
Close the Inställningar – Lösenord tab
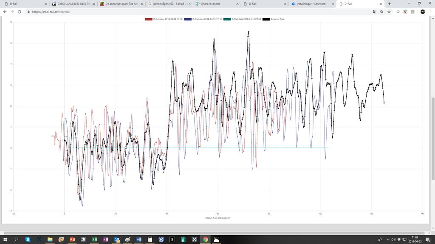point(333,4)
